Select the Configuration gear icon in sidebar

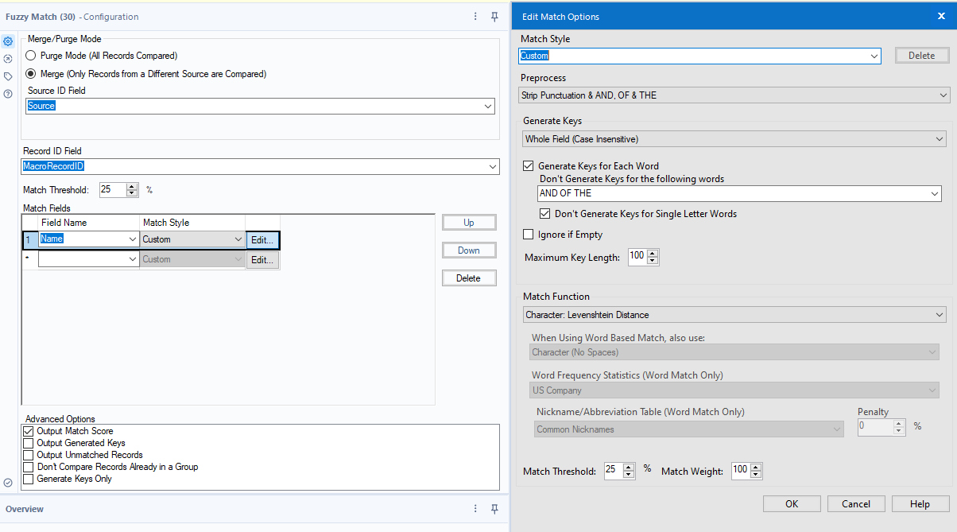[8, 41]
